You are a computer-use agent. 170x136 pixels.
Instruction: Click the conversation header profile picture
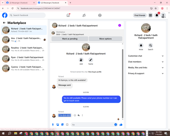[x=55, y=26]
